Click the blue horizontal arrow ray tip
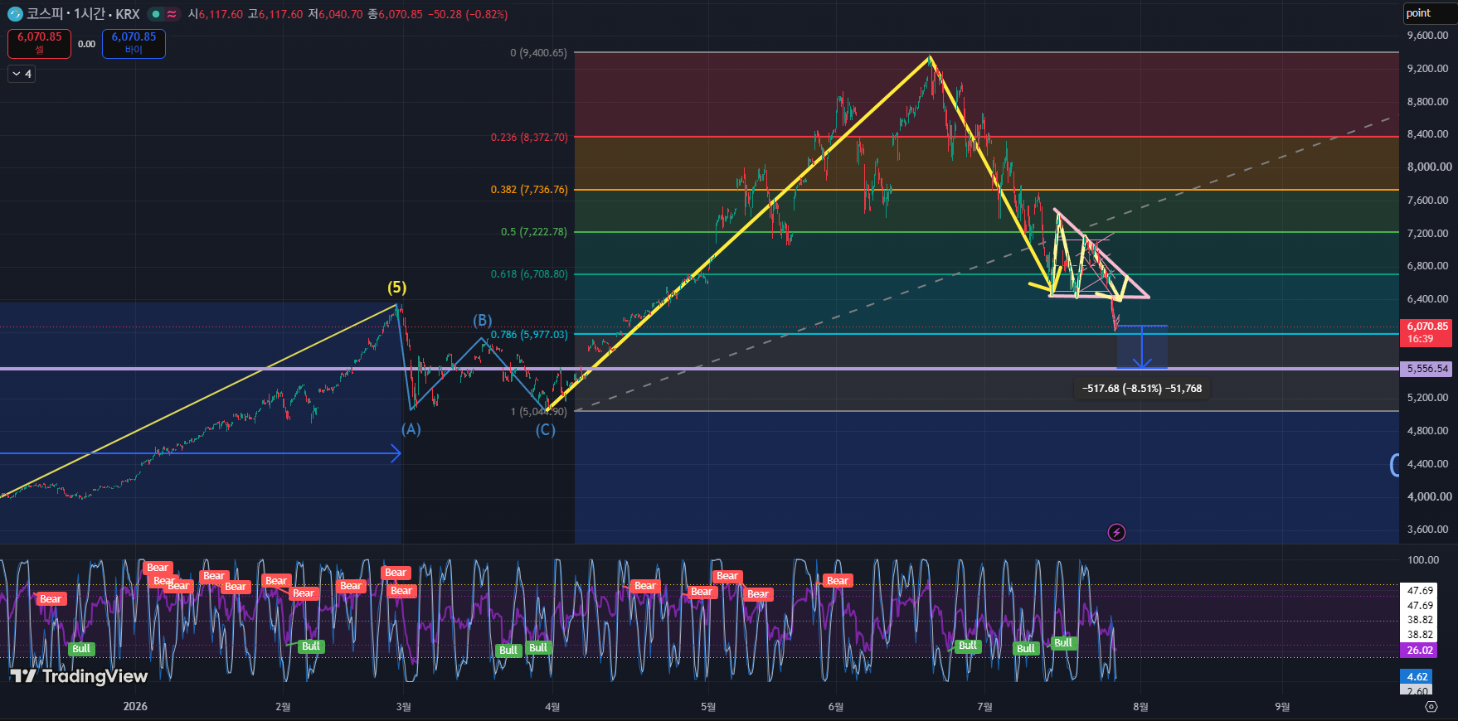The height and width of the screenshot is (721, 1458). 396,453
